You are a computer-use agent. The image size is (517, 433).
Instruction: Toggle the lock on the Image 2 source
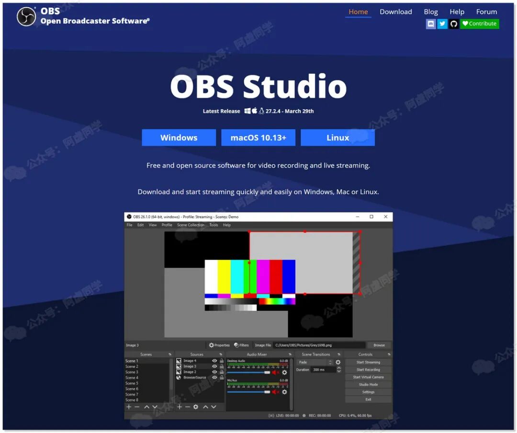222,372
